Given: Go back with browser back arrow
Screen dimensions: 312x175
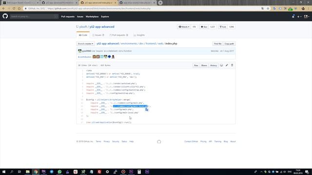Looking at the screenshot, I should [3, 9].
